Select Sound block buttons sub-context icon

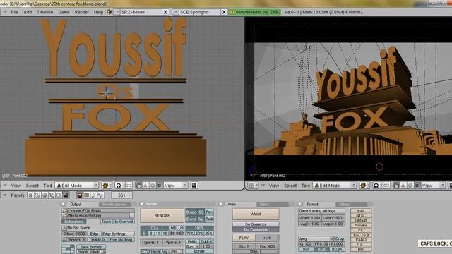100,195
